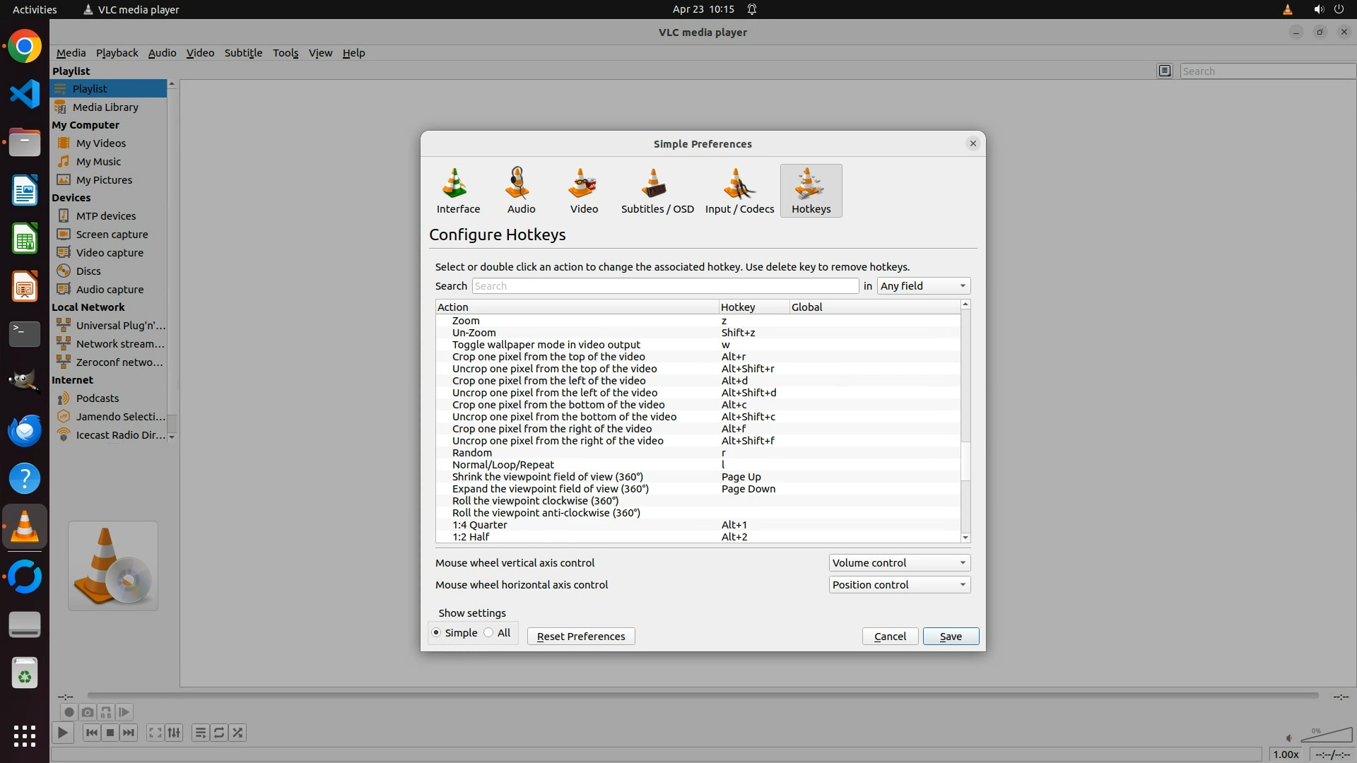Open Subtitles / OSD preferences category
The width and height of the screenshot is (1357, 763).
(x=657, y=191)
